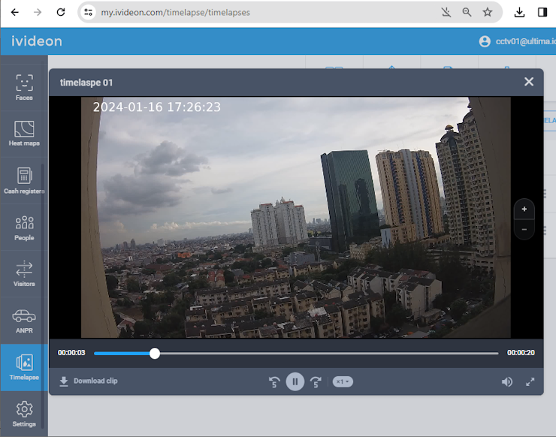556x437 pixels.
Task: Click the muted notifications icon in address bar
Action: coord(446,13)
